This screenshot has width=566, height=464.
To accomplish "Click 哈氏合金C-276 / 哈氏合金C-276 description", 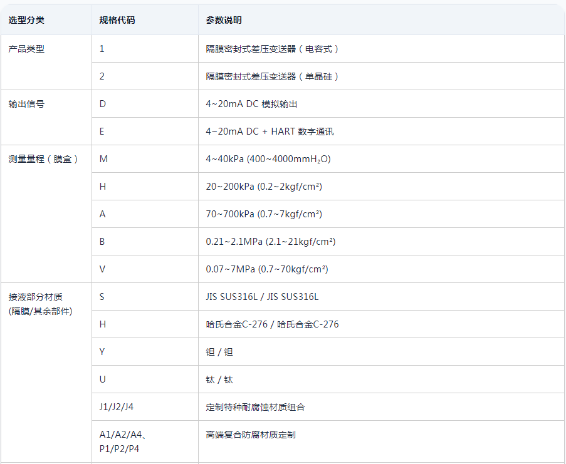I will coord(273,324).
